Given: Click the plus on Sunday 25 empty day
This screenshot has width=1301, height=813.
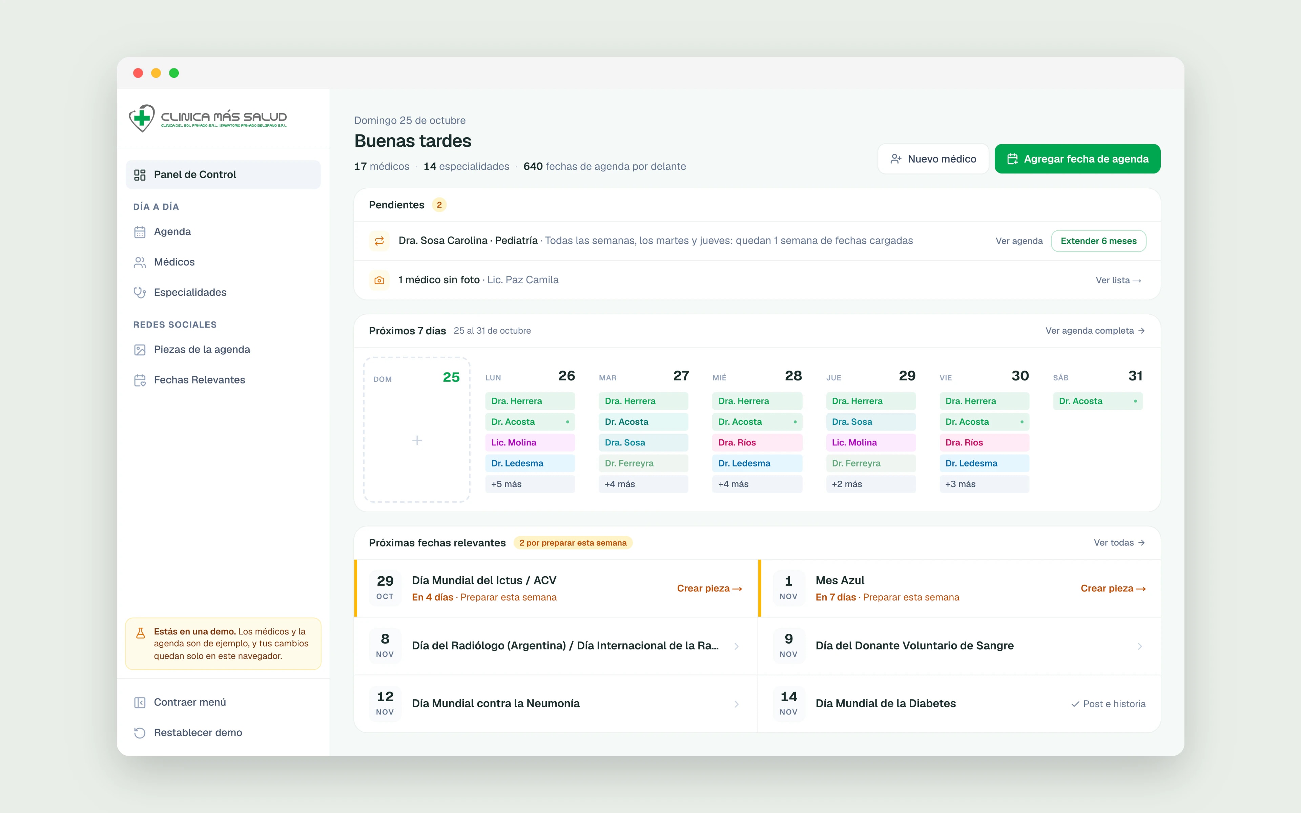Looking at the screenshot, I should (x=417, y=440).
